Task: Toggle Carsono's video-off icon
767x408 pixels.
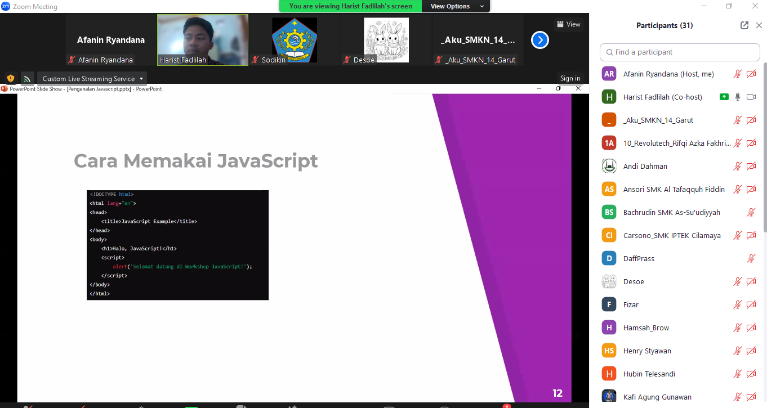Action: coord(751,235)
